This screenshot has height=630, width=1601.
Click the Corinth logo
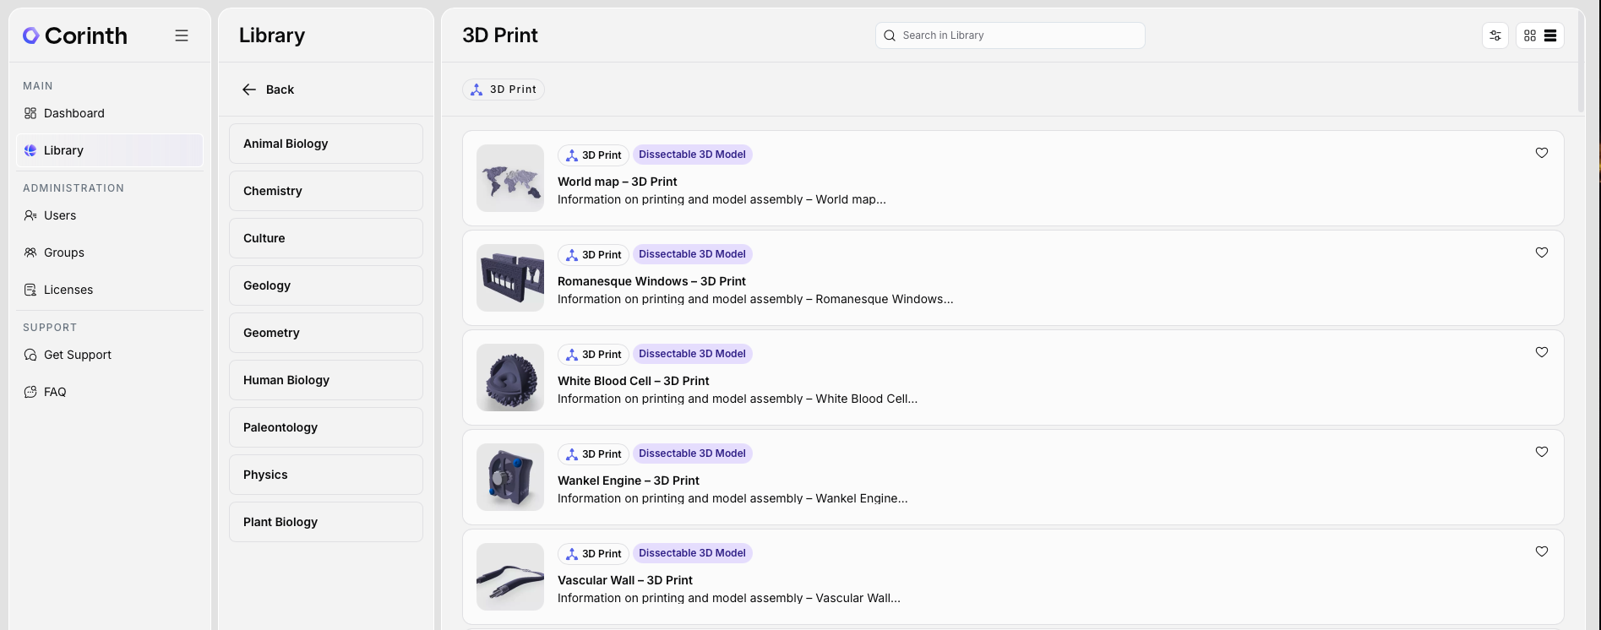coord(75,35)
